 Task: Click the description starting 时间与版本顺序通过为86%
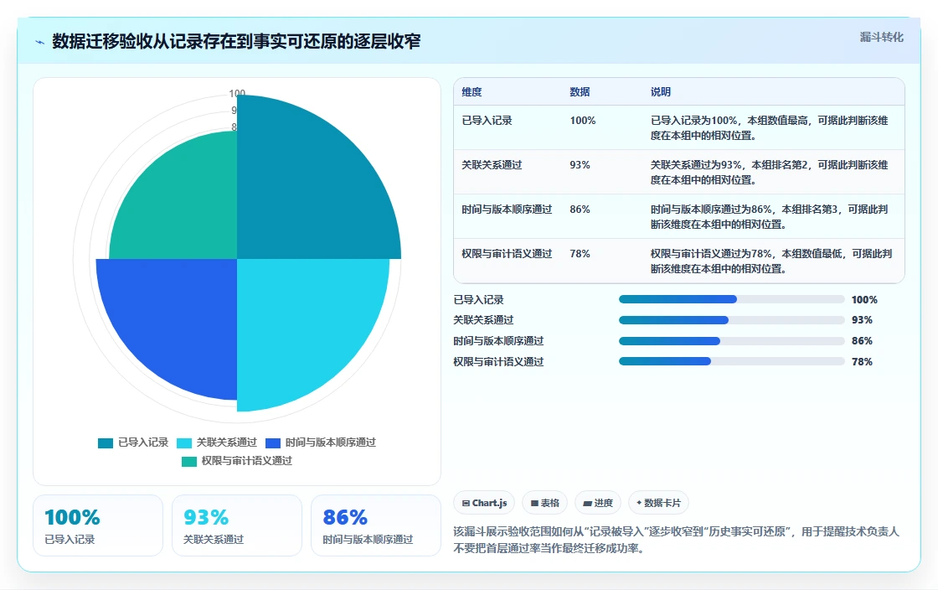pos(770,216)
